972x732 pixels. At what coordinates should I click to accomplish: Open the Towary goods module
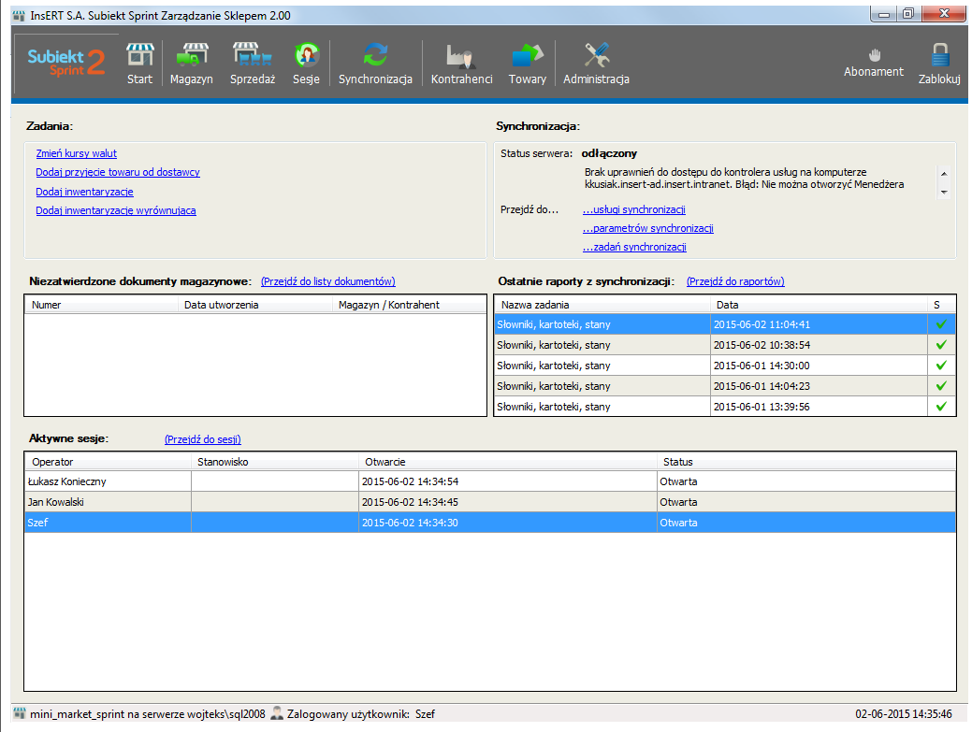(x=528, y=64)
